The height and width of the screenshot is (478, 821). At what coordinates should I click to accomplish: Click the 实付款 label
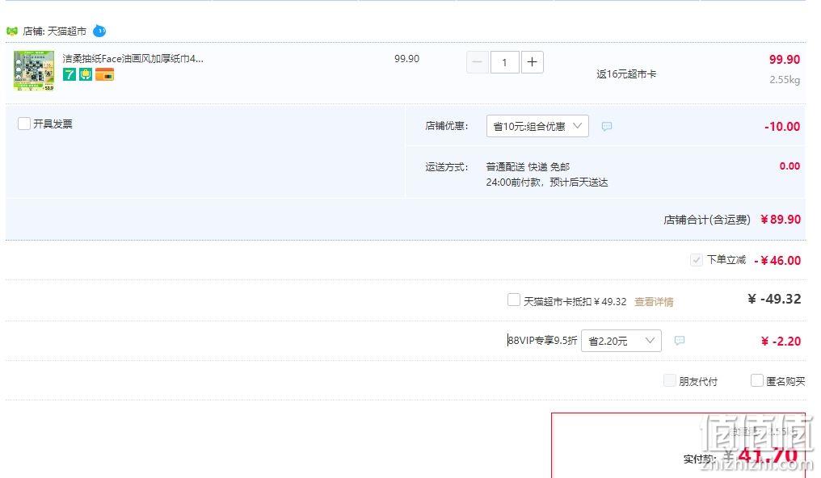(x=700, y=459)
